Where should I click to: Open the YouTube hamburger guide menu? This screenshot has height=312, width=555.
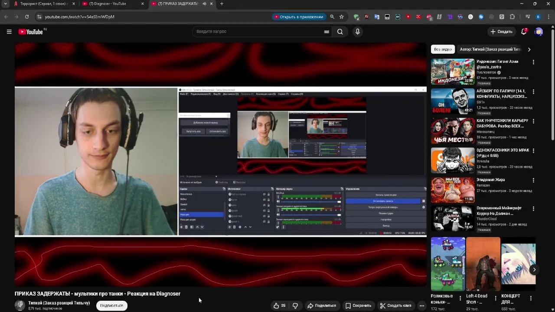9,32
